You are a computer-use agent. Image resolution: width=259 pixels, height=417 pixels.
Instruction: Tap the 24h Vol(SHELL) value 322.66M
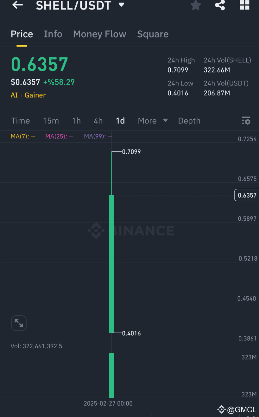click(217, 70)
